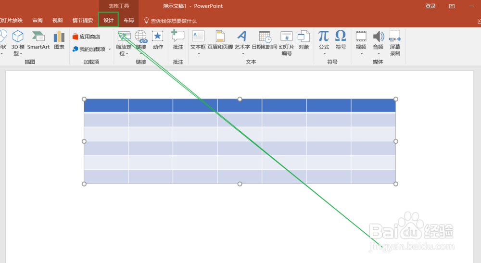Open Header and Footer (页眉和页脚)
Viewport: 481px width, 263px height.
[220, 40]
